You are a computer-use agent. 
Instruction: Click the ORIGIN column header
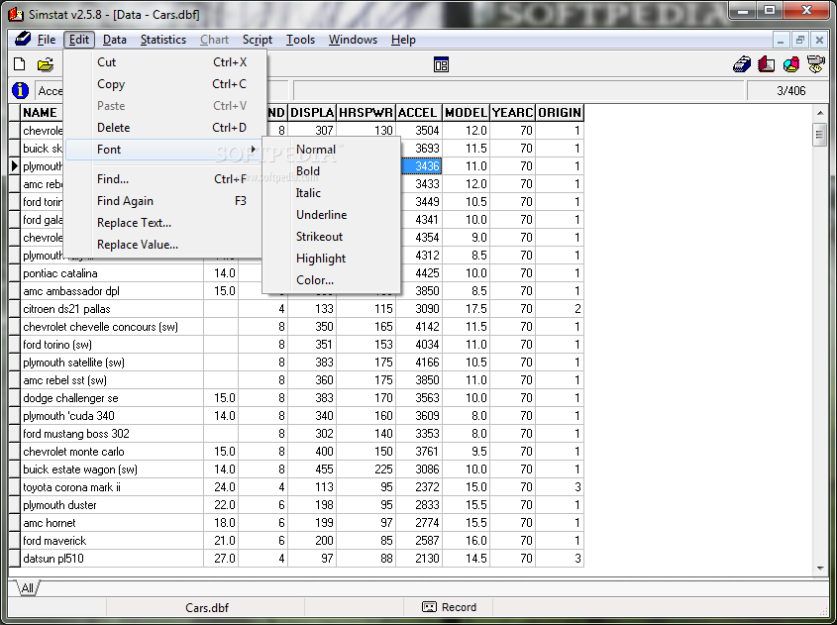coord(560,113)
